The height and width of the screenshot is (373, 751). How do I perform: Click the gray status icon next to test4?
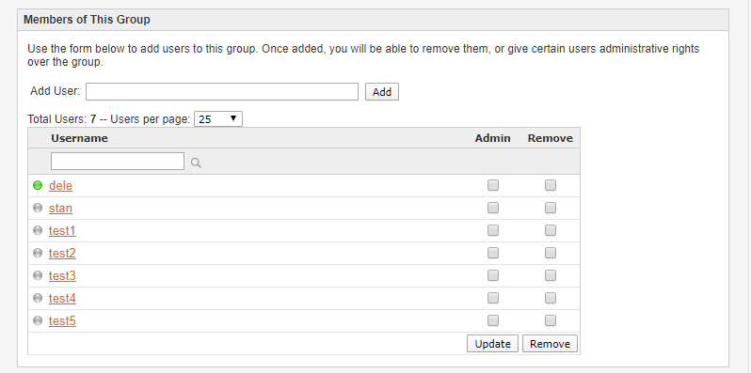tap(38, 298)
